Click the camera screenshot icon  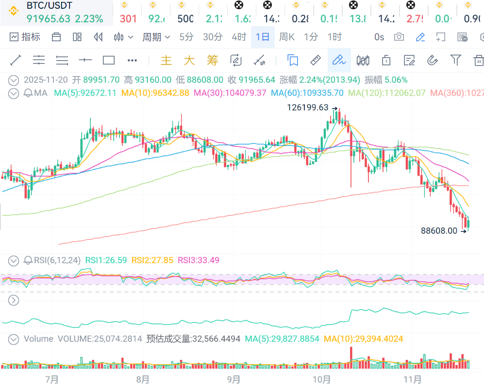pyautogui.click(x=399, y=37)
